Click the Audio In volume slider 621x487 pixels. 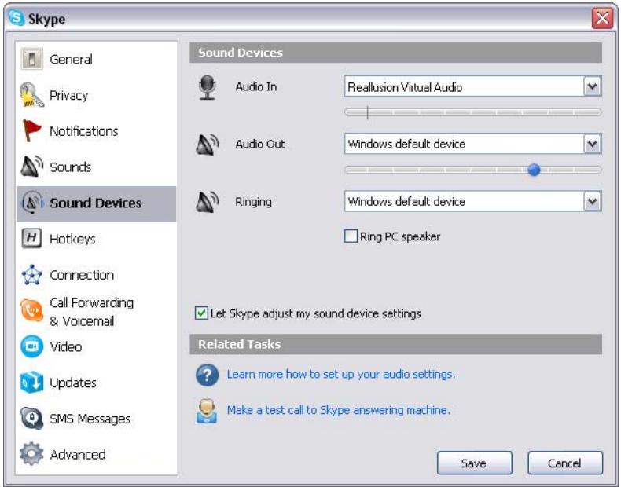[x=473, y=112]
